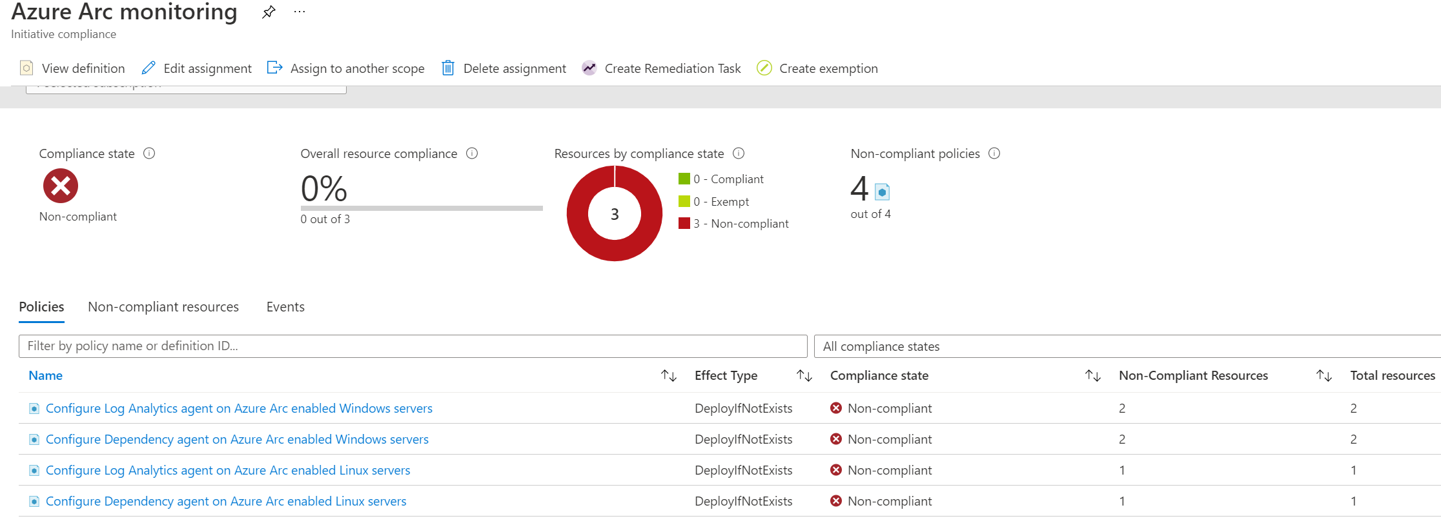This screenshot has width=1441, height=532.
Task: Click the Create exemption circle icon
Action: [x=764, y=68]
